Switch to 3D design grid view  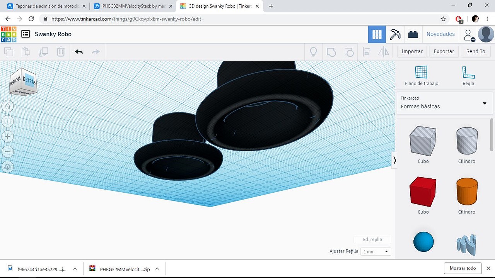tap(377, 34)
